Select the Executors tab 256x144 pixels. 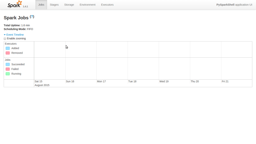[x=107, y=5]
